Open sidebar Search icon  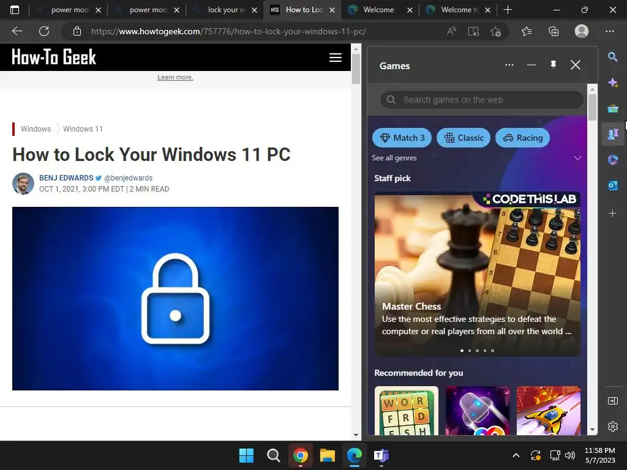point(612,57)
